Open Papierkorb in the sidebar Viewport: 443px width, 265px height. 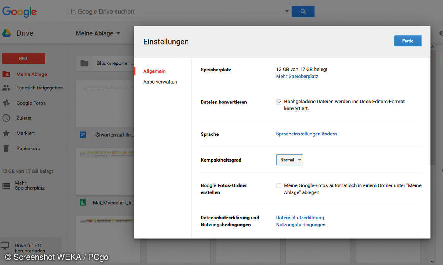pos(28,148)
